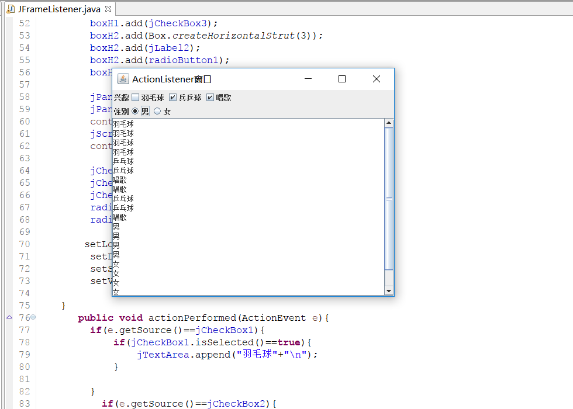Click on jLabel2 in line 54
The width and height of the screenshot is (573, 409).
click(169, 48)
